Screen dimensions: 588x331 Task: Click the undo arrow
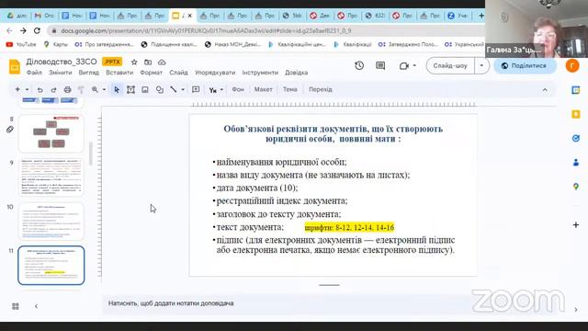(x=40, y=90)
